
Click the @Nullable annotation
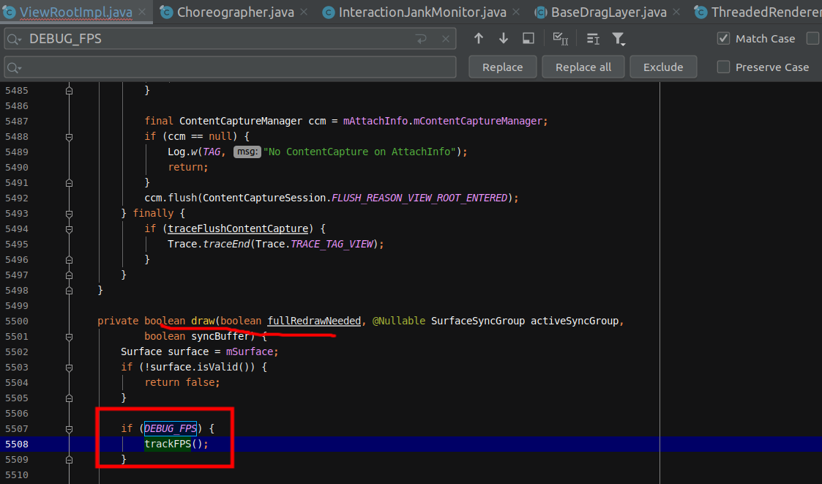click(x=398, y=321)
